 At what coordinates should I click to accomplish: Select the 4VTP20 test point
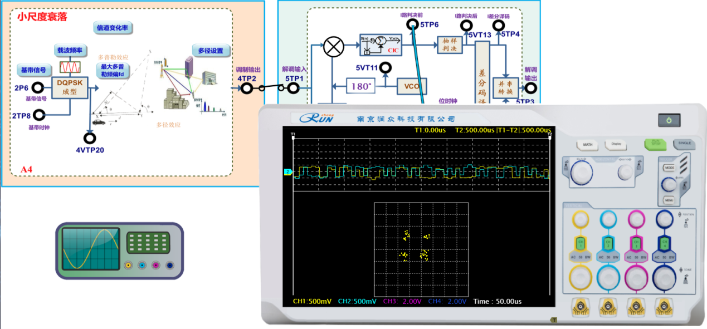tap(89, 138)
